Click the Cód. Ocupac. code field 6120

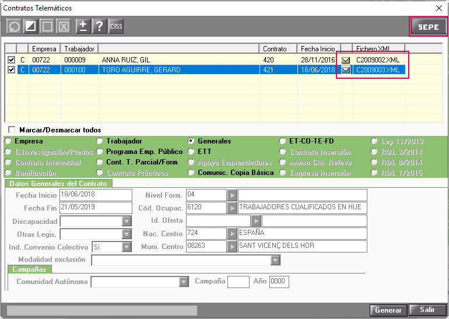206,208
